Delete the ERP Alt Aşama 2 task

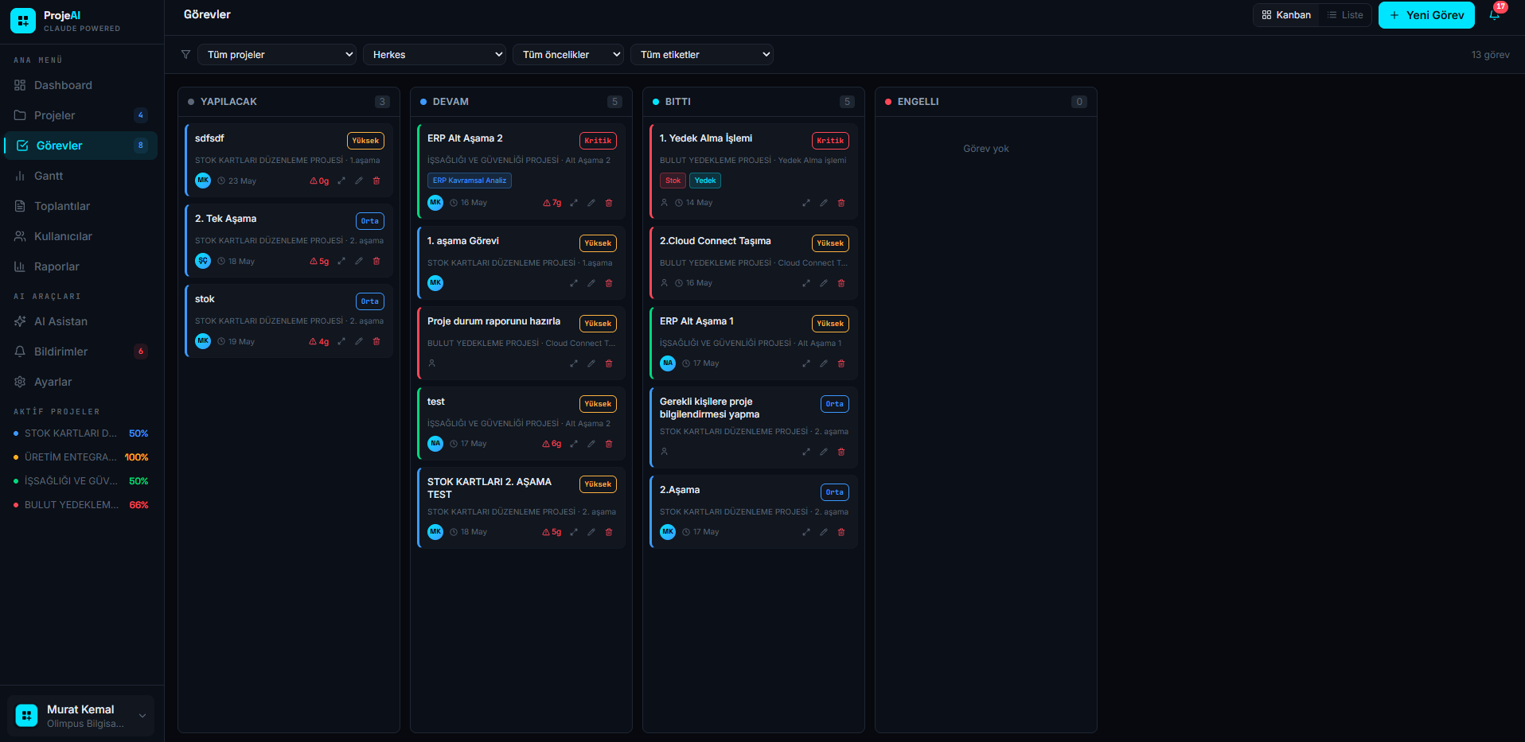click(x=609, y=203)
